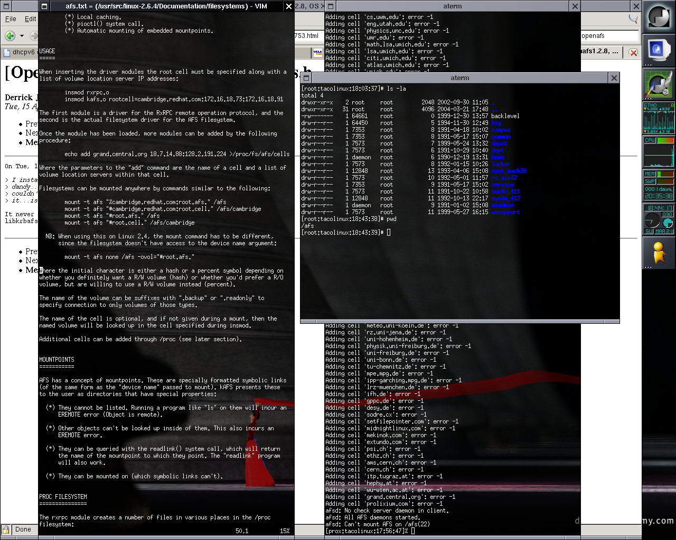Open the Back button history dropdown arrow
The height and width of the screenshot is (540, 676).
click(22, 36)
